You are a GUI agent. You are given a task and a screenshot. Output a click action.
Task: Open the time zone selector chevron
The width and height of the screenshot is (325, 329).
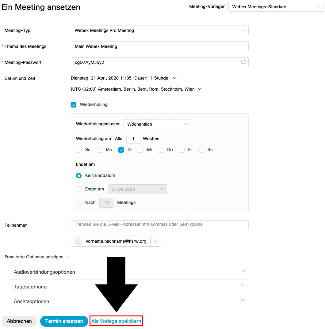coord(200,89)
